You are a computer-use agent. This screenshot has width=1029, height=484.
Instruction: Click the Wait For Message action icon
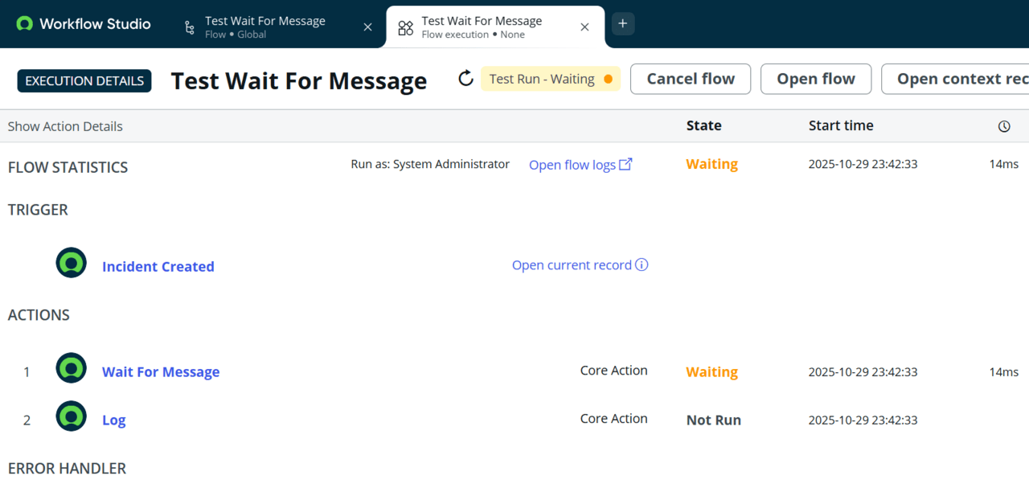point(71,368)
